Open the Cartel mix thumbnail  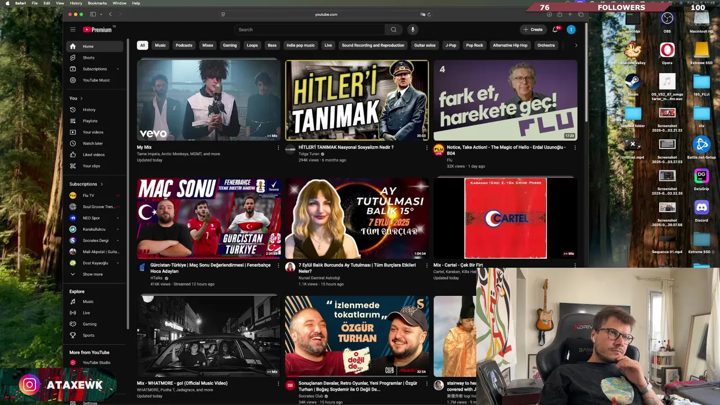[505, 218]
